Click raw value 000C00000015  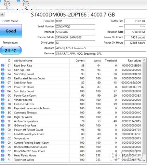tap(132, 138)
